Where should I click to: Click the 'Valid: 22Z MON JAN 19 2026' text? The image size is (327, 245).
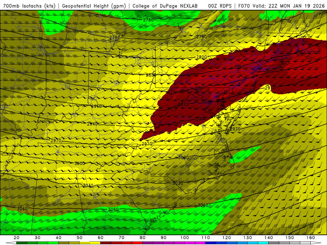tap(289, 6)
